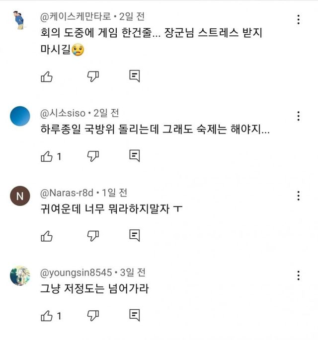
Task: Open more options for @시소siso's comment
Action: [x=298, y=116]
